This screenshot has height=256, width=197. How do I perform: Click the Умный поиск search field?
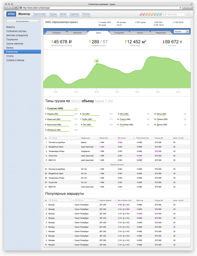tap(174, 14)
